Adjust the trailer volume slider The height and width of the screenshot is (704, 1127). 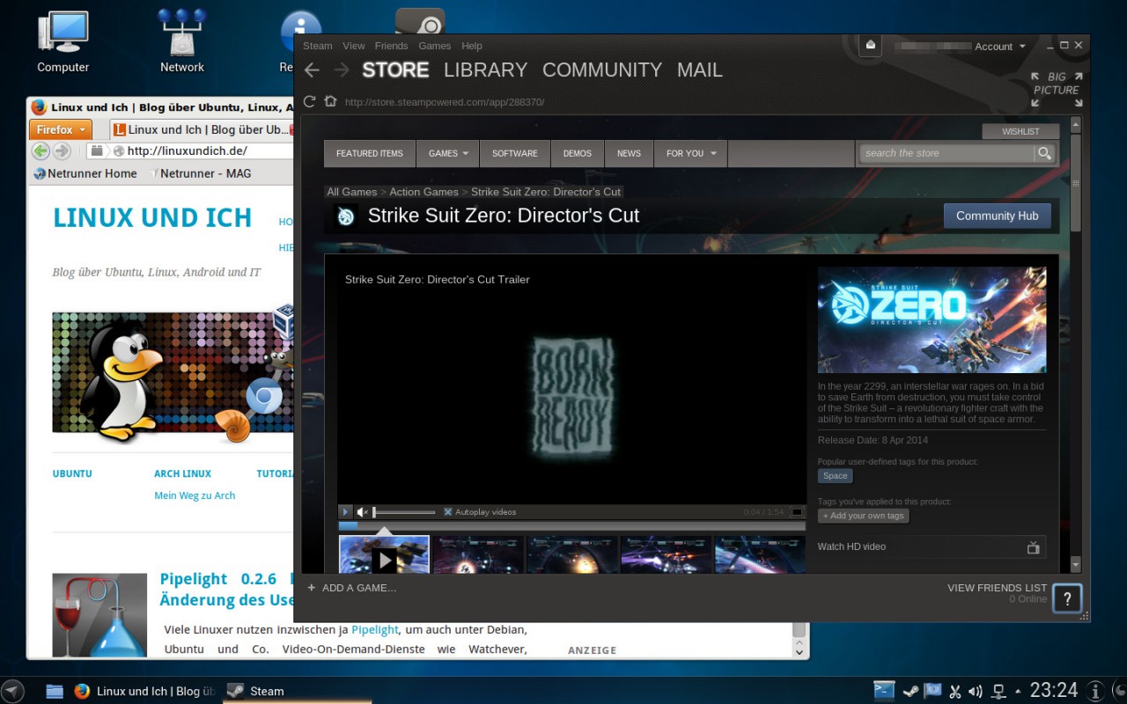(x=405, y=511)
